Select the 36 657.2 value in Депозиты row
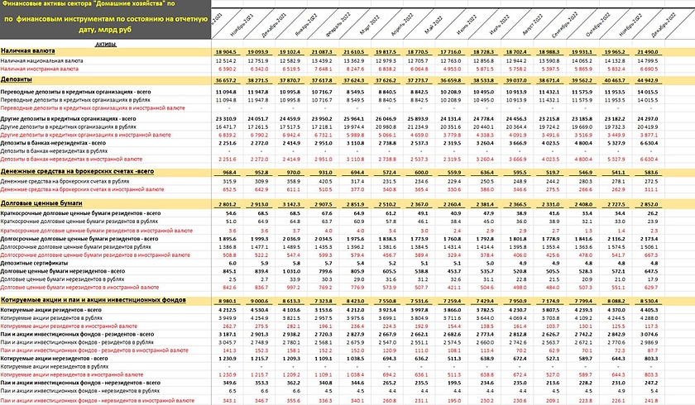This screenshot has height=405, width=695. click(226, 80)
